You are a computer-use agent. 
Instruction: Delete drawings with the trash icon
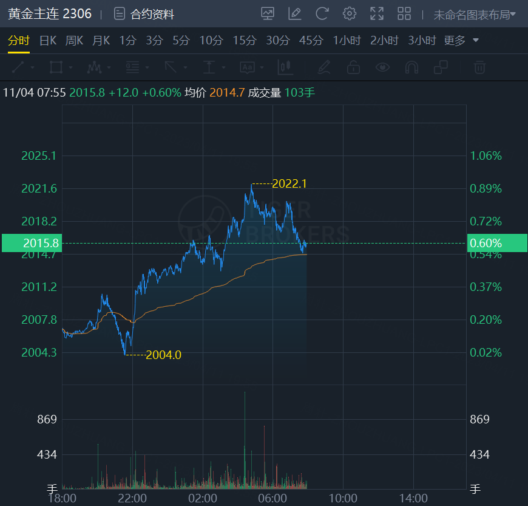click(x=479, y=67)
